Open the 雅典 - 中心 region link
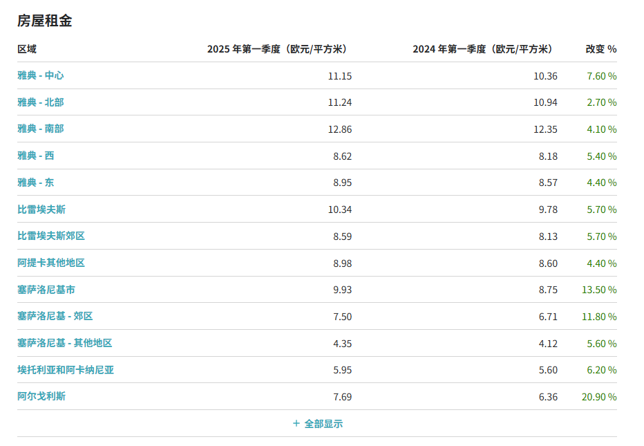The image size is (644, 446). 40,75
